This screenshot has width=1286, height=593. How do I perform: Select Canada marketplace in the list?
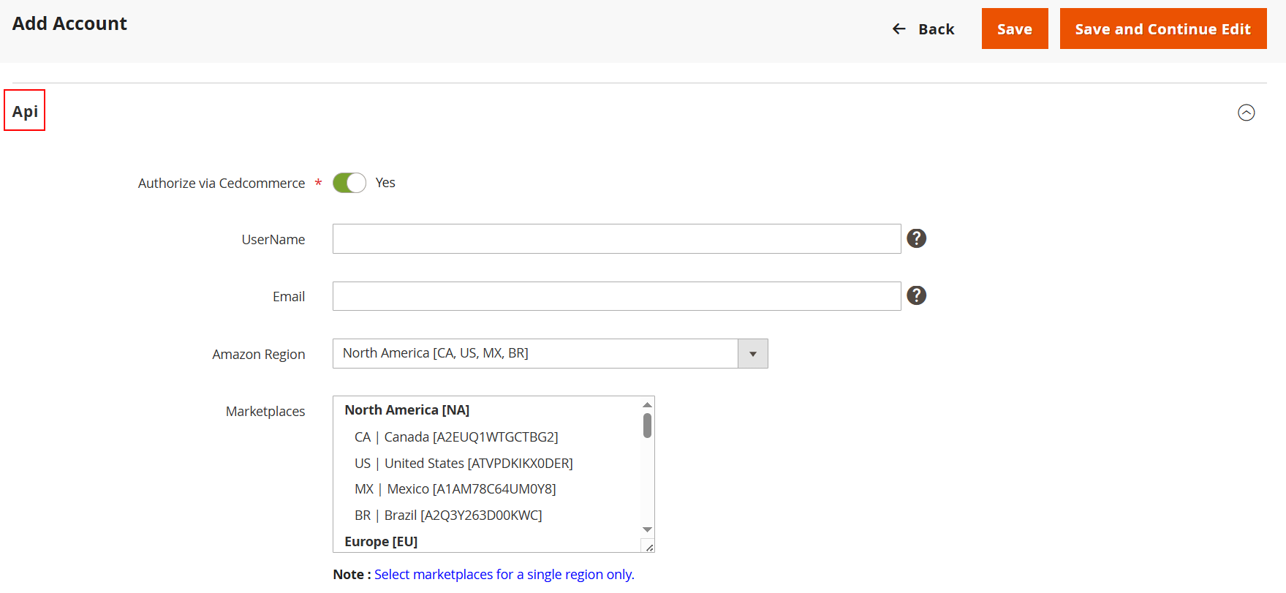pos(456,437)
